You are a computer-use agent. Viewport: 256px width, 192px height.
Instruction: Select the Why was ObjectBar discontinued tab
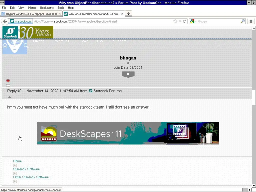click(x=94, y=14)
